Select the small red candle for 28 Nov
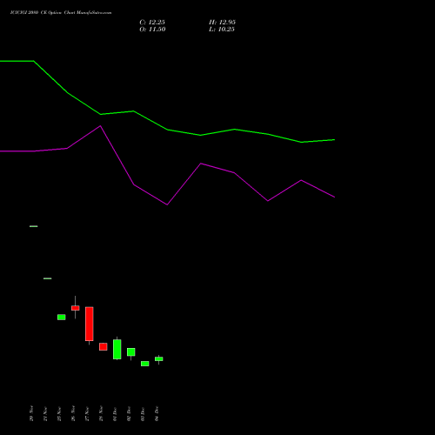This screenshot has height=435, width=435. tap(104, 346)
